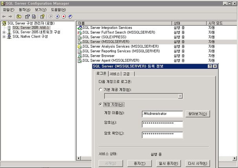Select the SQL Server Integration Services row
The height and width of the screenshot is (168, 238).
[156, 28]
